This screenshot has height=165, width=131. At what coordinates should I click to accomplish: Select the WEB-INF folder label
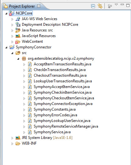pyautogui.click(x=29, y=143)
